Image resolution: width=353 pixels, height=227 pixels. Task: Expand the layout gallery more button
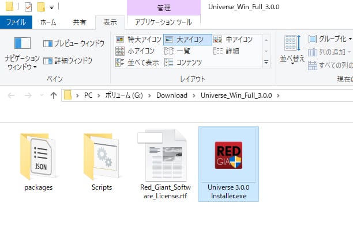click(266, 63)
